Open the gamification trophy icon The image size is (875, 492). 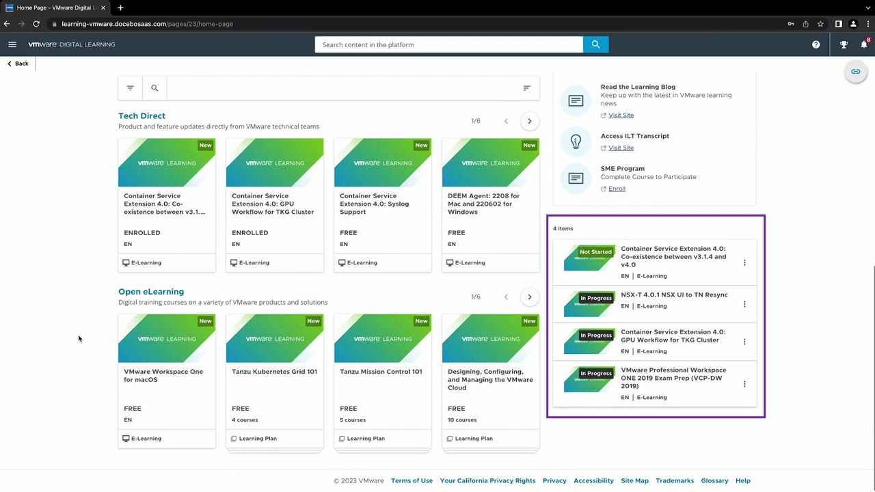[x=844, y=44]
